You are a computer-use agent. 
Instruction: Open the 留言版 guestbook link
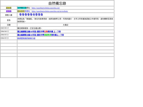[x=9, y=8]
